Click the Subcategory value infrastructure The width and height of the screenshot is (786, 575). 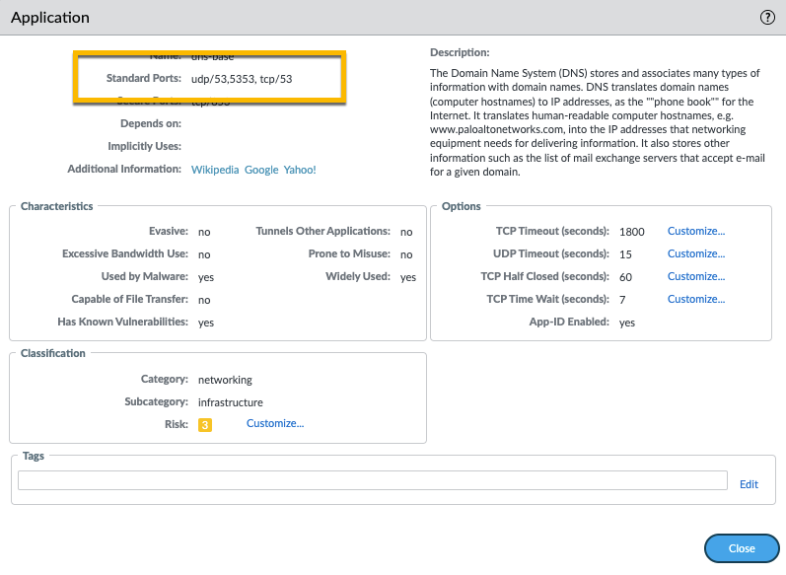coord(231,402)
